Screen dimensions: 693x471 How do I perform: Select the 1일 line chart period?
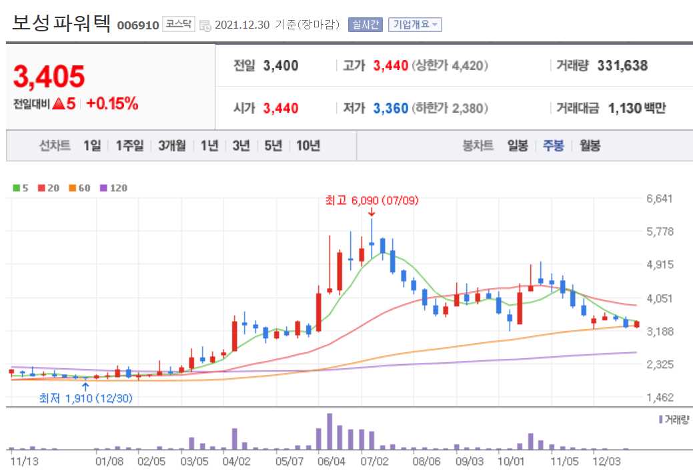[92, 145]
